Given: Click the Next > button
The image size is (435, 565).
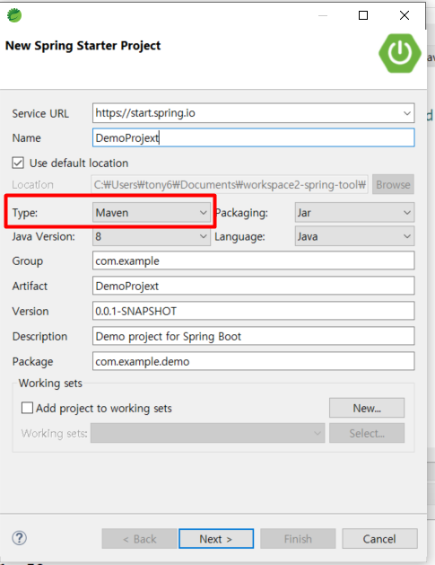Looking at the screenshot, I should click(x=216, y=539).
